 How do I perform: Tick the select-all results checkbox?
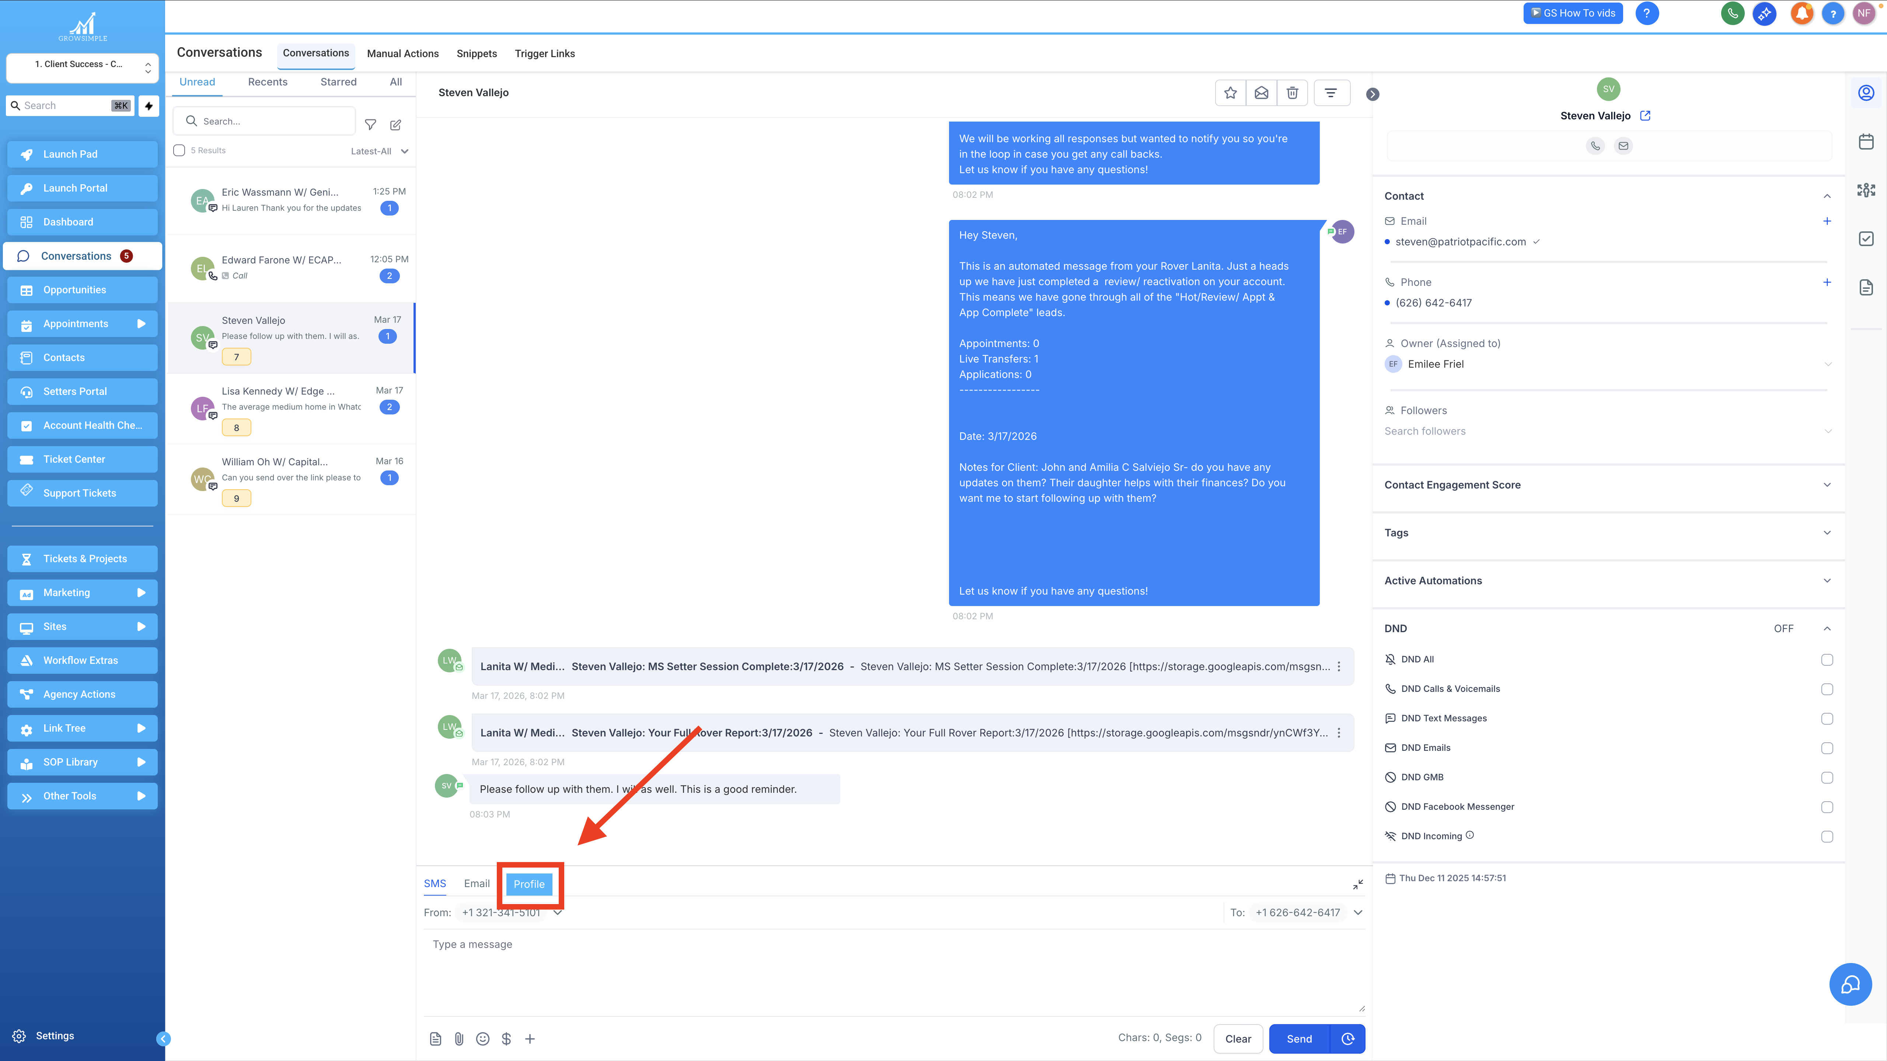[179, 150]
